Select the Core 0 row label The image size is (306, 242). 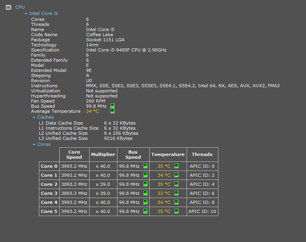[49, 166]
